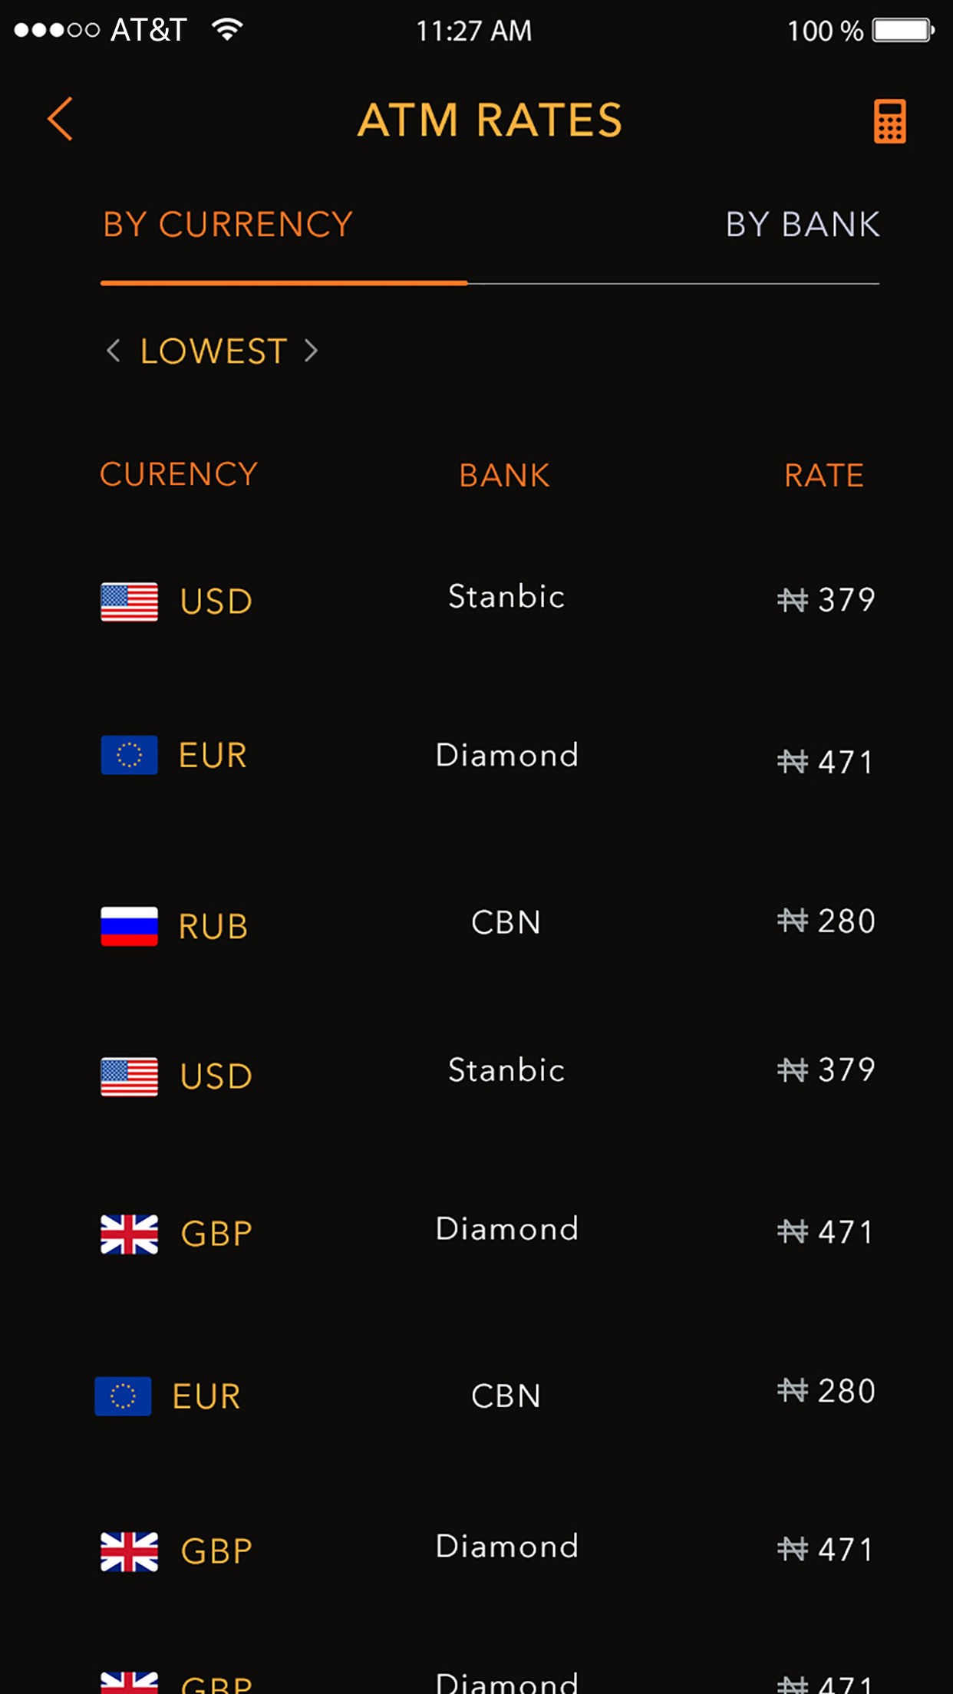Viewport: 953px width, 1694px height.
Task: Tap right chevron after LOWEST
Action: 311,351
